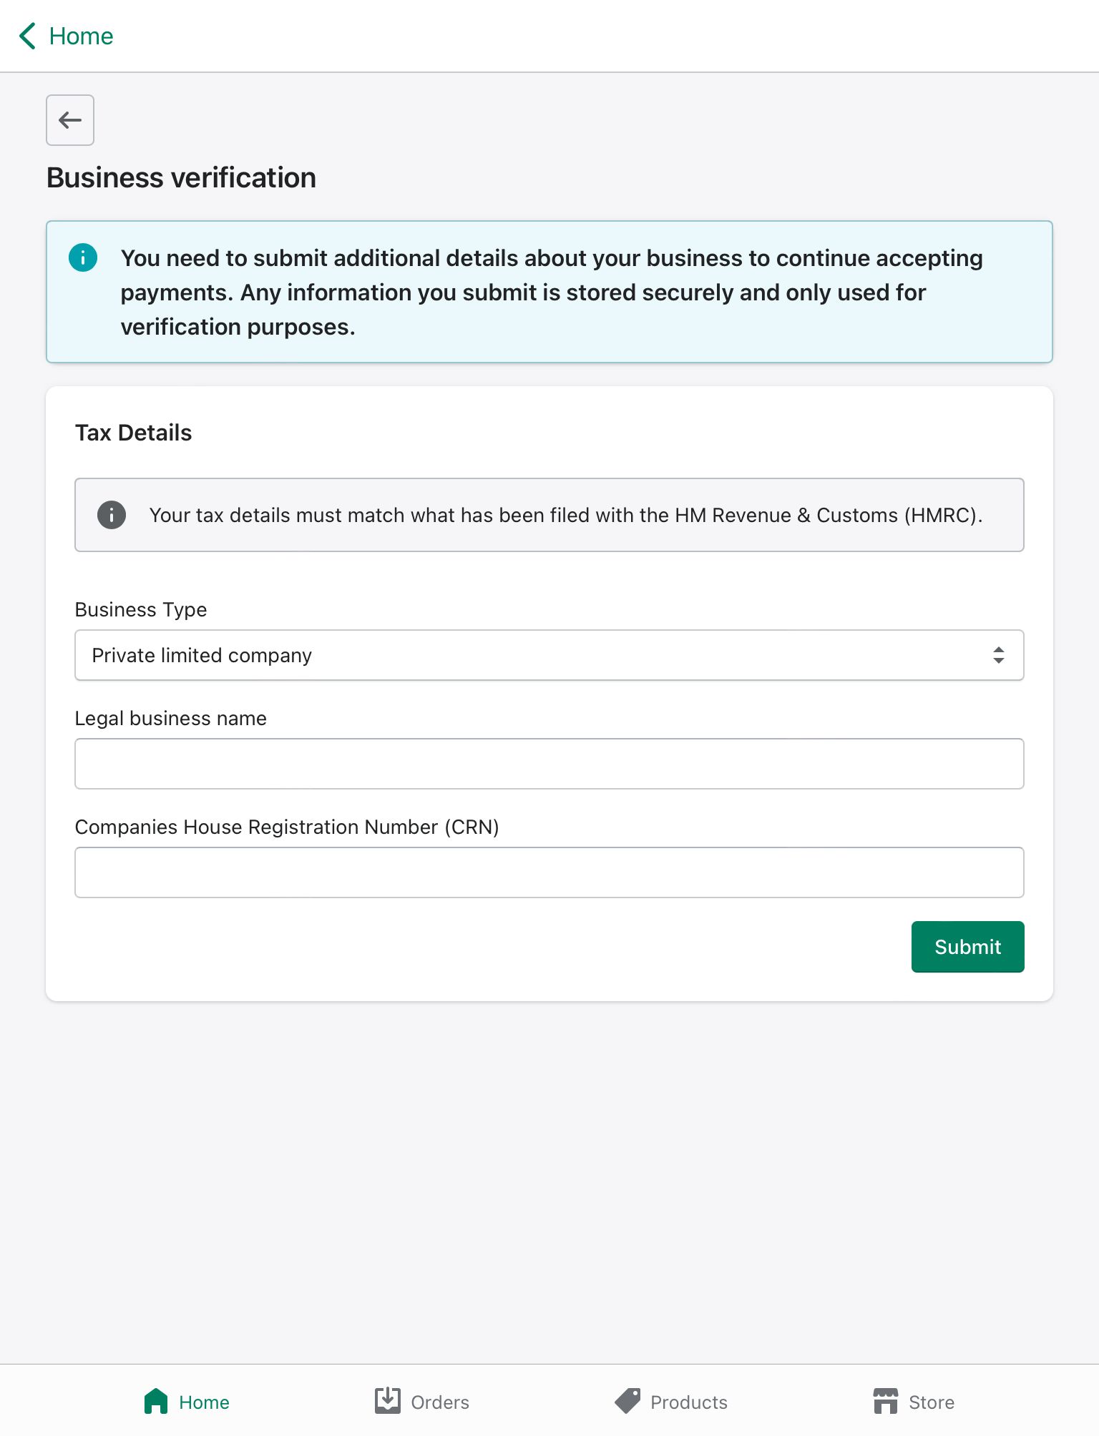Click the Business Type up-down arrows
1099x1436 pixels.
click(998, 655)
